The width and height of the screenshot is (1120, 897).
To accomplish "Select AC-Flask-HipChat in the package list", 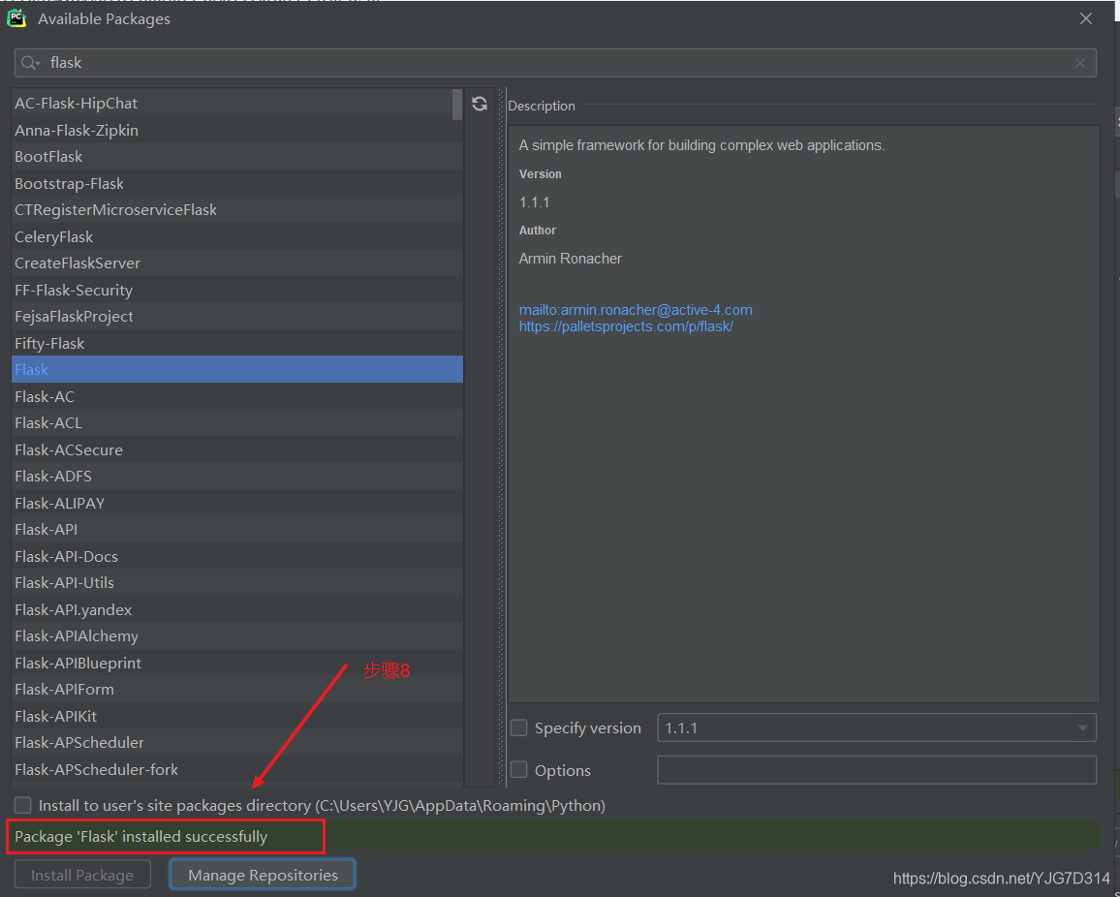I will coord(237,103).
